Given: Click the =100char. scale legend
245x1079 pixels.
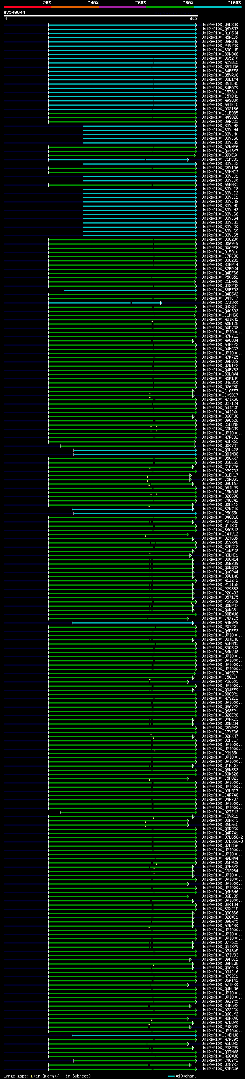Looking at the screenshot, I should pyautogui.click(x=182, y=1076).
